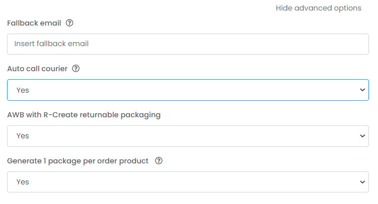Open the AWB with R-Create returnable packaging dropdown
Image resolution: width=378 pixels, height=204 pixels.
(188, 136)
